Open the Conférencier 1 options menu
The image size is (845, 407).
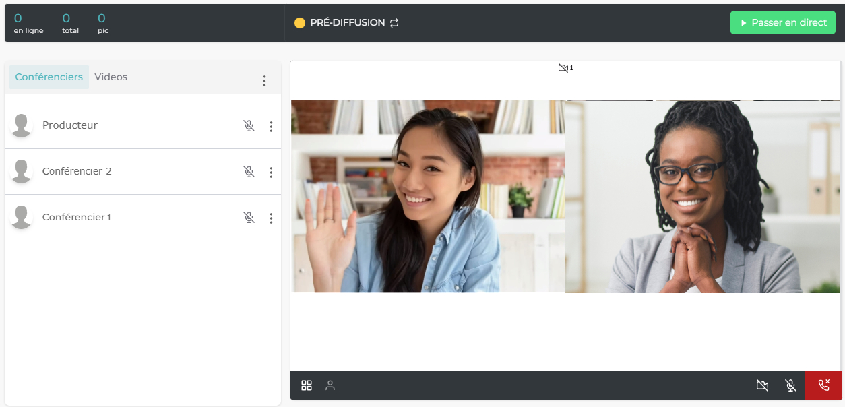click(271, 218)
